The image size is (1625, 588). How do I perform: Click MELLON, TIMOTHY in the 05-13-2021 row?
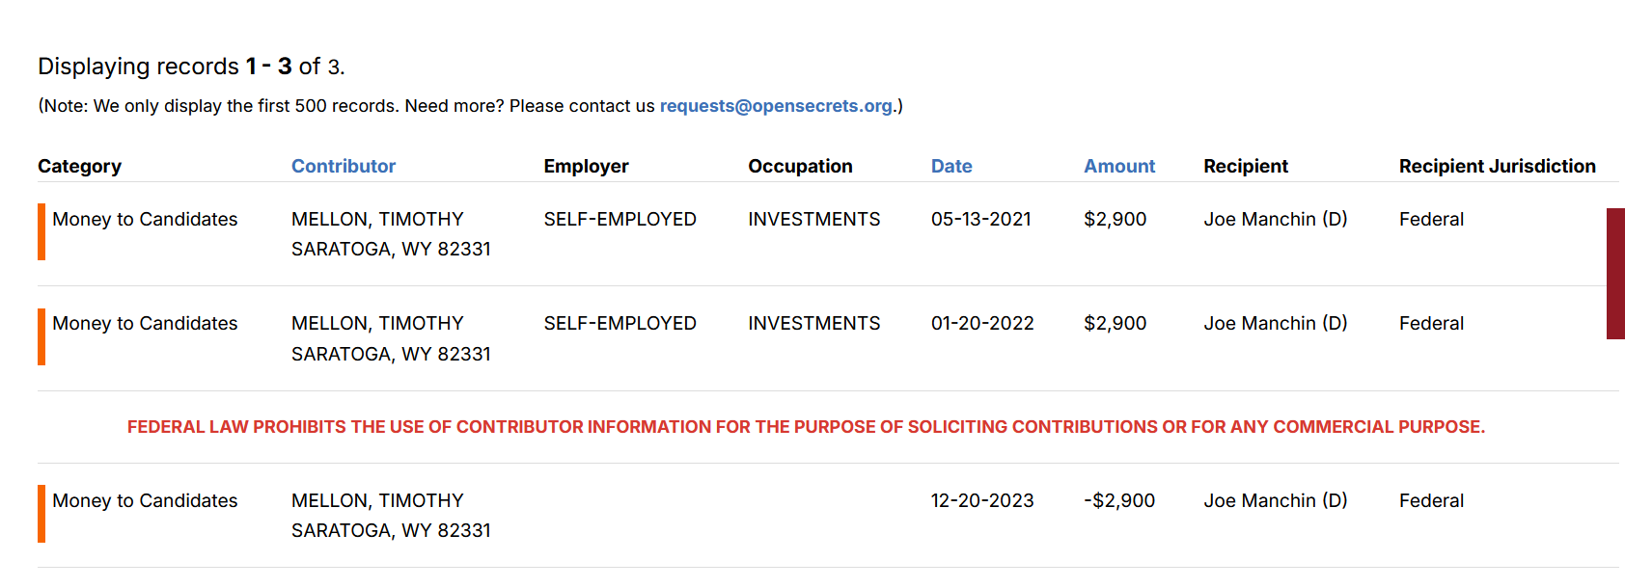377,219
